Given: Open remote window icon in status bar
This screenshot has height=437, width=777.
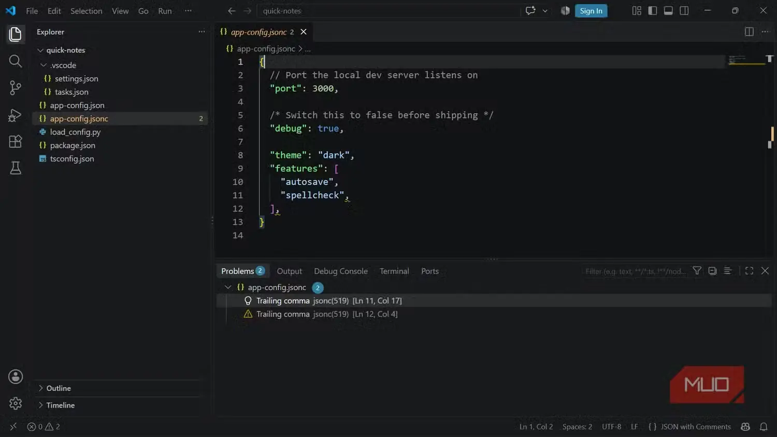Looking at the screenshot, I should (13, 427).
